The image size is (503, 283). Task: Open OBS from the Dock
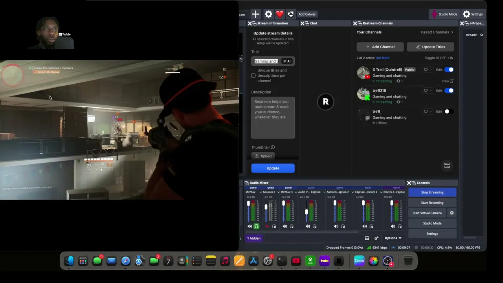388,261
